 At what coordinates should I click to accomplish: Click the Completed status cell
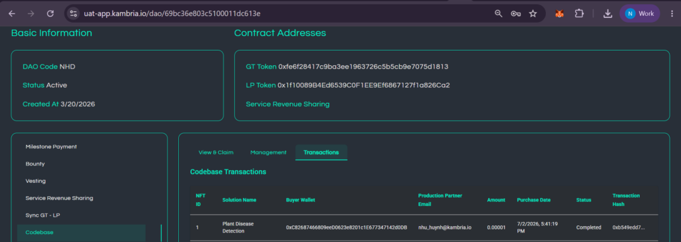589,227
